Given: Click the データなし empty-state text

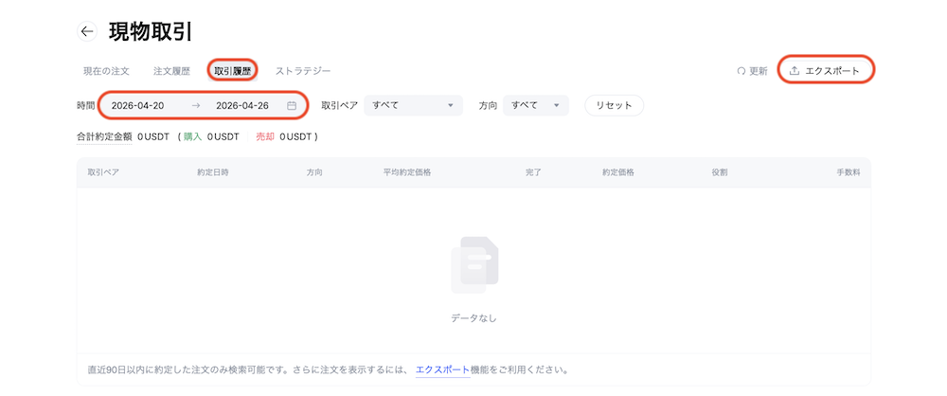Looking at the screenshot, I should pyautogui.click(x=473, y=318).
